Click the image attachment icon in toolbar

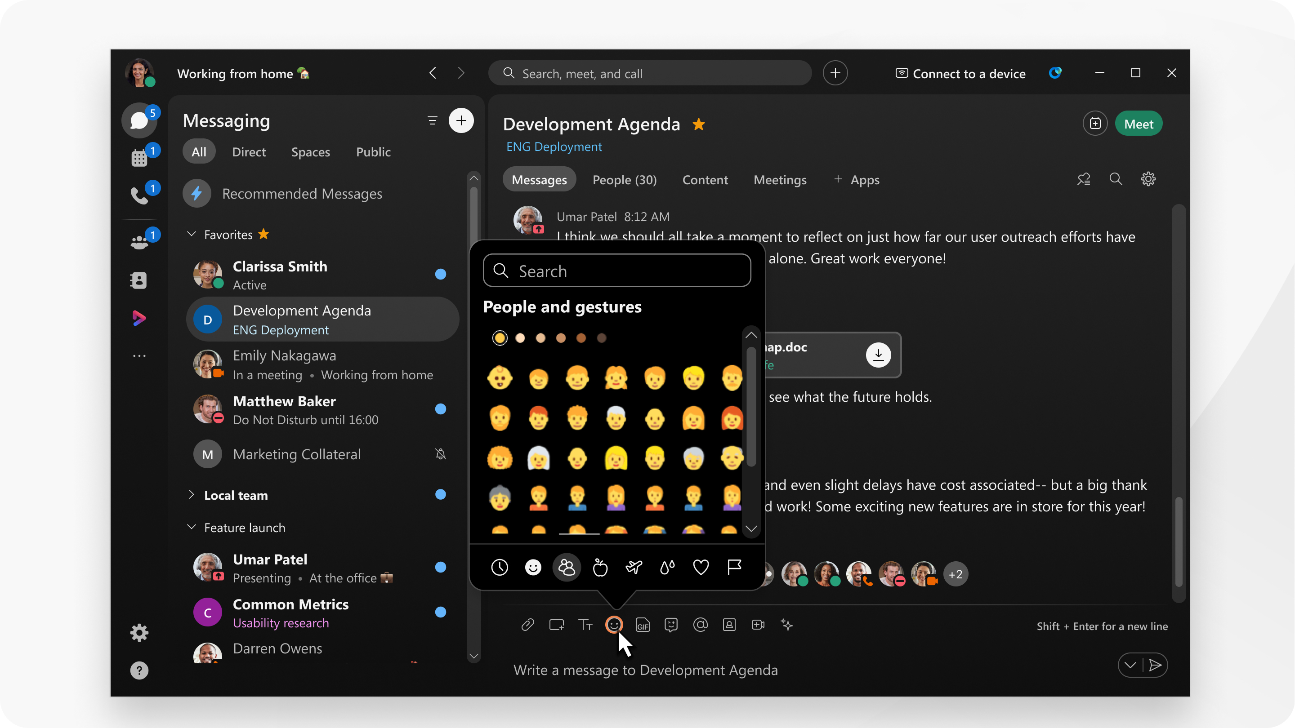click(x=729, y=624)
